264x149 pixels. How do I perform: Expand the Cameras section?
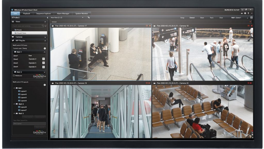[45, 37]
